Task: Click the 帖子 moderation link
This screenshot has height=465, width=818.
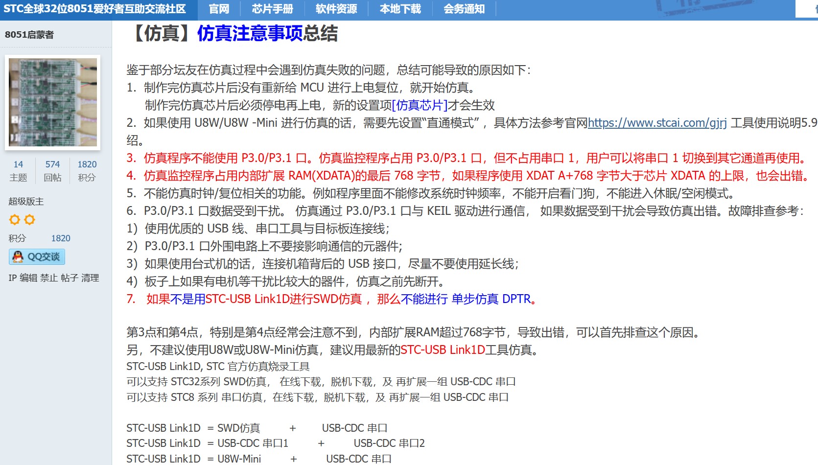Action: tap(70, 278)
